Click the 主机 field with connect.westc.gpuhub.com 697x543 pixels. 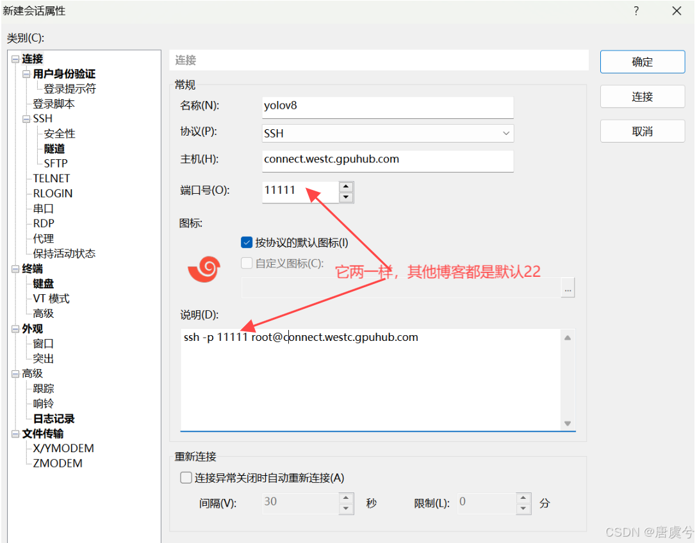(388, 160)
